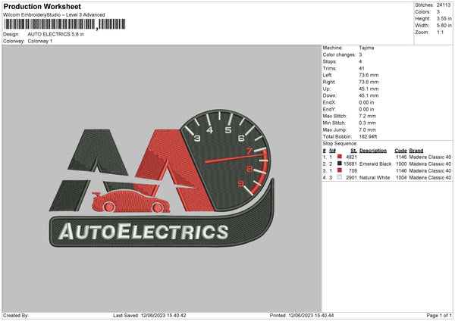
Task: Click 'Page 1 of 1' in footer
Action: (439, 316)
